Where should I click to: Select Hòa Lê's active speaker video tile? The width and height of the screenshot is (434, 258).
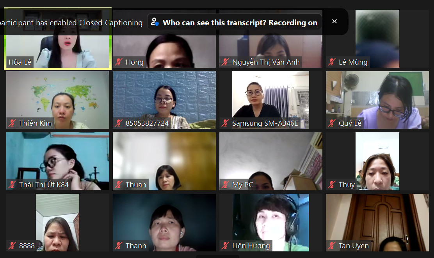pos(58,39)
